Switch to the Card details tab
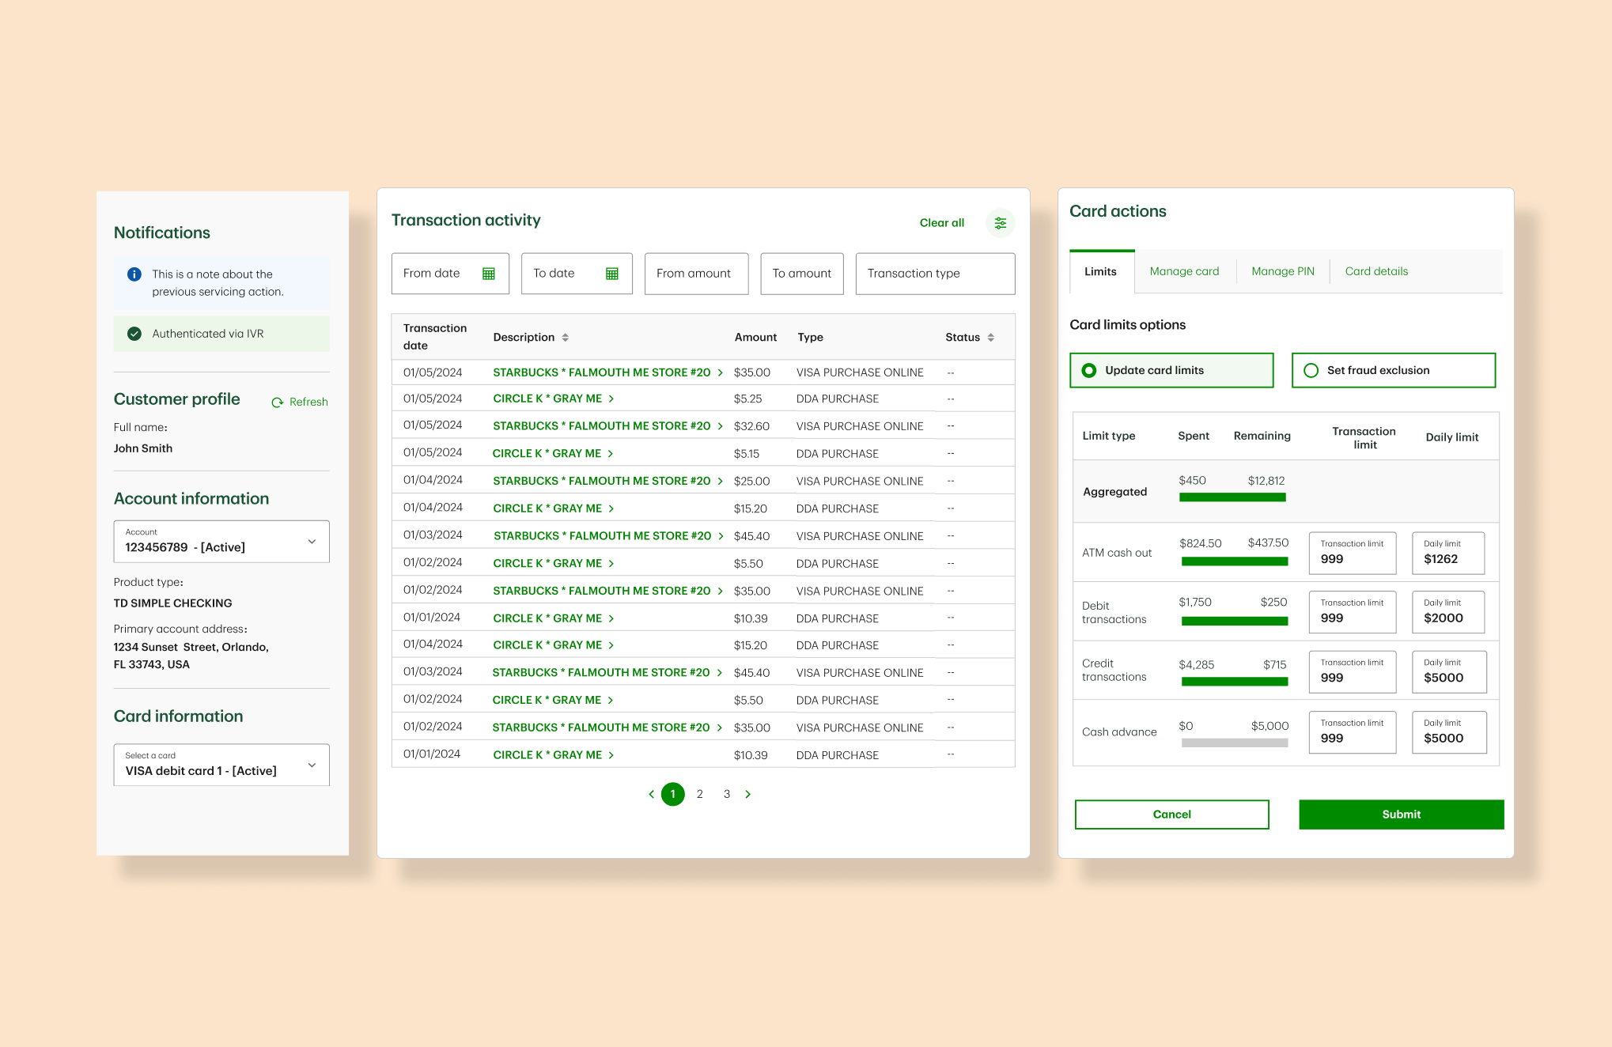 click(1375, 271)
